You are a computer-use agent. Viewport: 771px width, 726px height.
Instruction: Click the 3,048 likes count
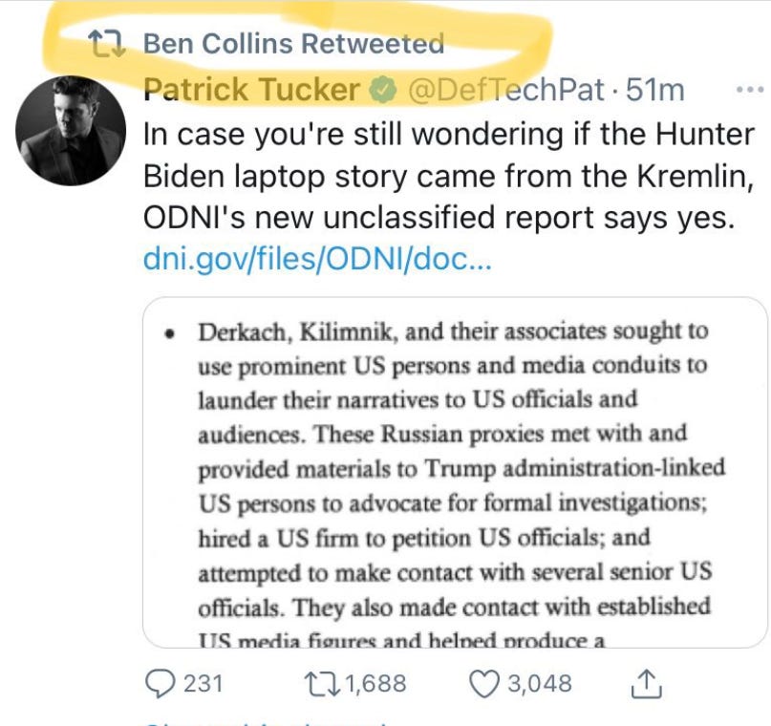click(538, 683)
